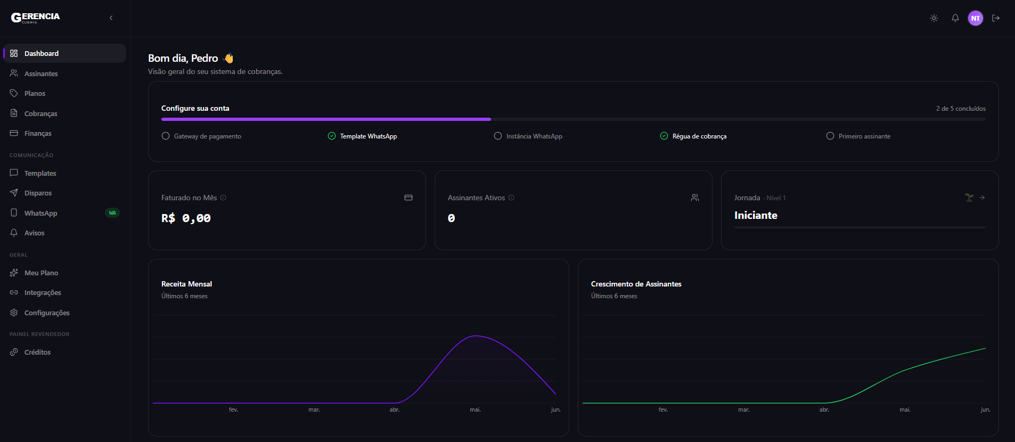
Task: Click the Configure sua conta progress bar
Action: pyautogui.click(x=574, y=119)
